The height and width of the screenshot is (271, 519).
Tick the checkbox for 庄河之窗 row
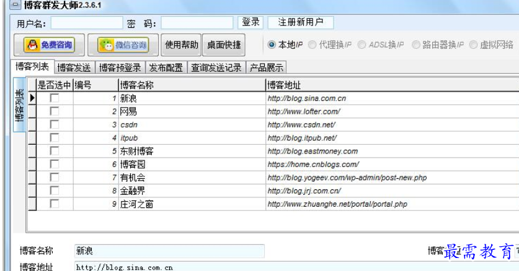pyautogui.click(x=55, y=204)
